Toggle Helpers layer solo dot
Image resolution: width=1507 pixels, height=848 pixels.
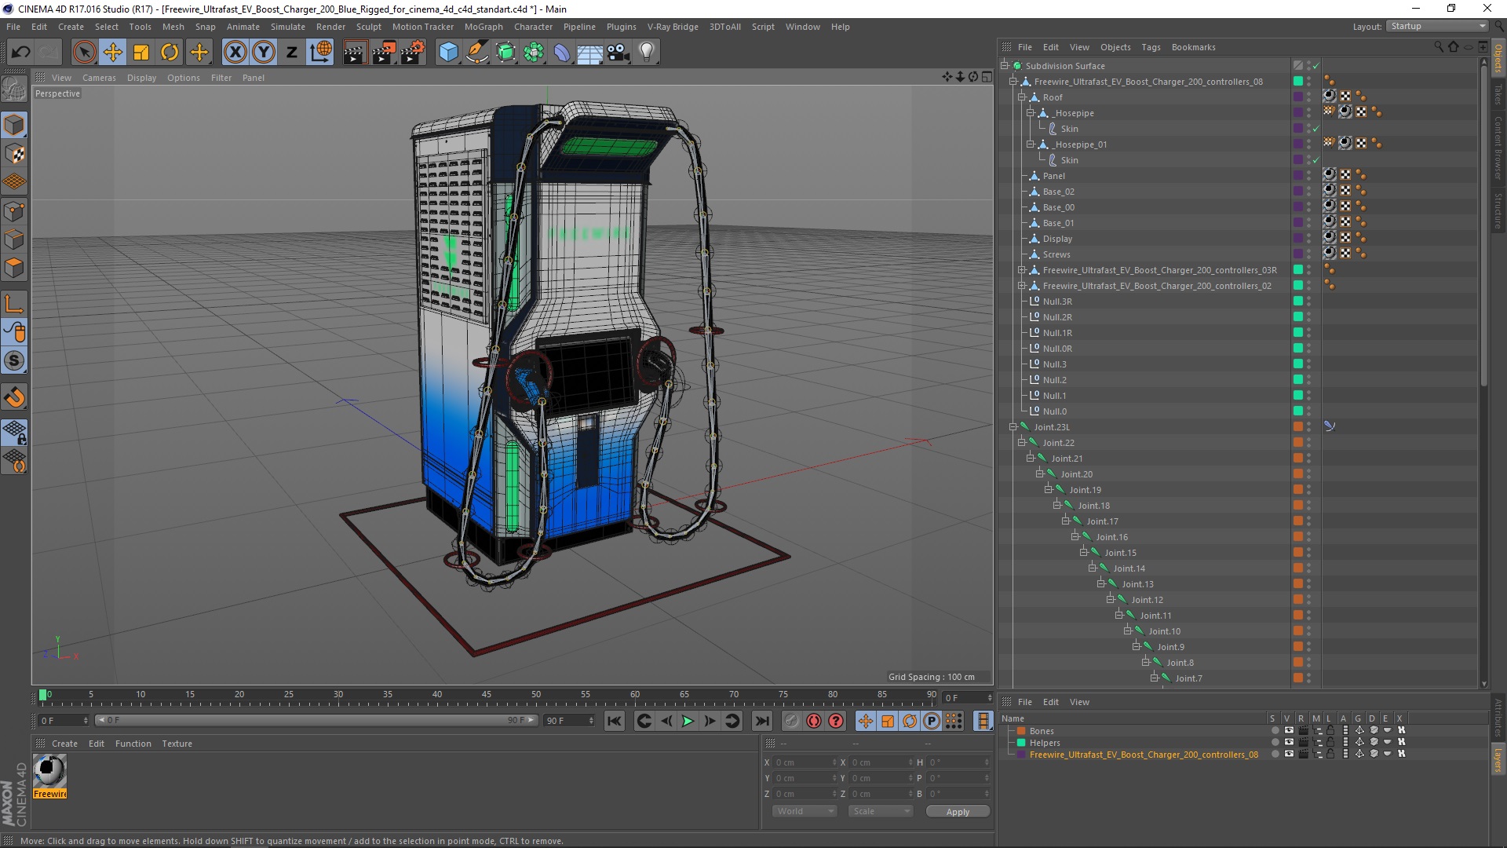(x=1275, y=742)
